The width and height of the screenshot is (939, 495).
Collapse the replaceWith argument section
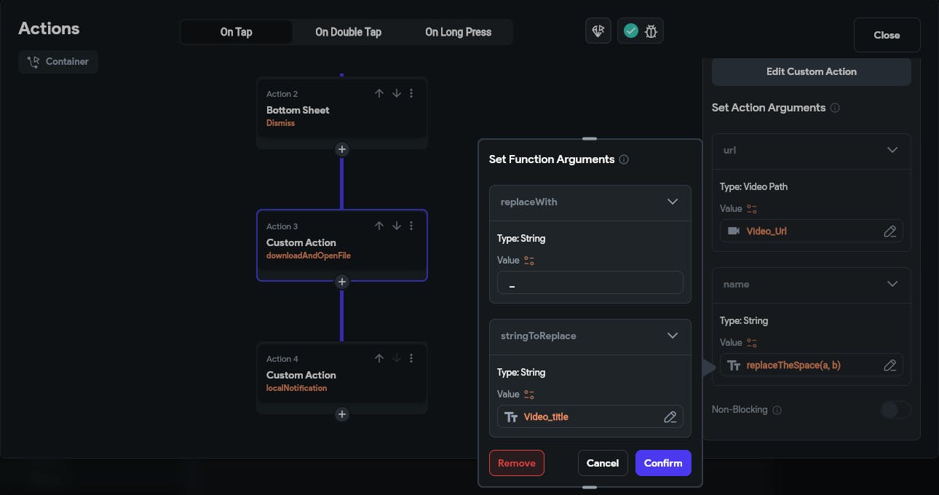click(x=673, y=202)
